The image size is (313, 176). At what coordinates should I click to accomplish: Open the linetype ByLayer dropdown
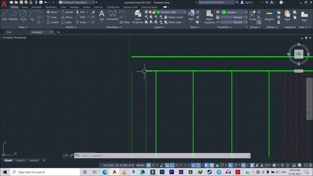234,22
